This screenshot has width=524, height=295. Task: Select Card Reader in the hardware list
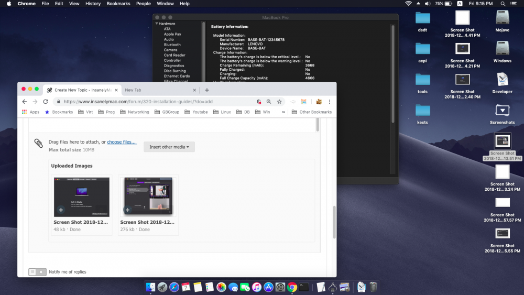click(174, 55)
